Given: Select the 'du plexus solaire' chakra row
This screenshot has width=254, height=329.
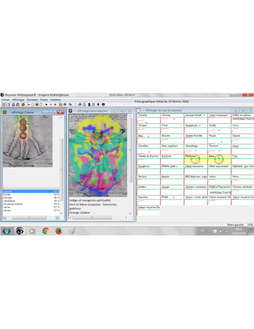Looking at the screenshot, I should [x=31, y=204].
